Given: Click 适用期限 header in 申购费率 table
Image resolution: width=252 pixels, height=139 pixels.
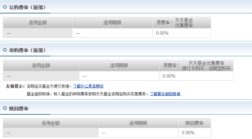Looking at the screenshot, I should click(119, 66).
